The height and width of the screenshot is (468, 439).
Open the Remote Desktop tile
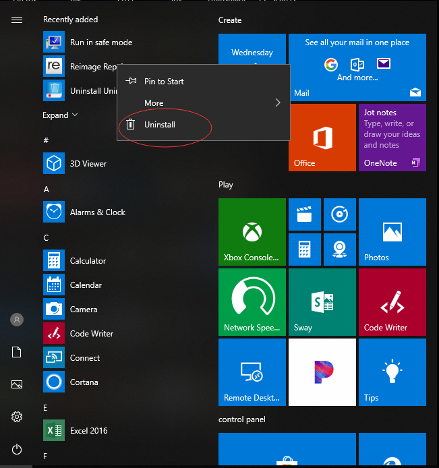(252, 372)
